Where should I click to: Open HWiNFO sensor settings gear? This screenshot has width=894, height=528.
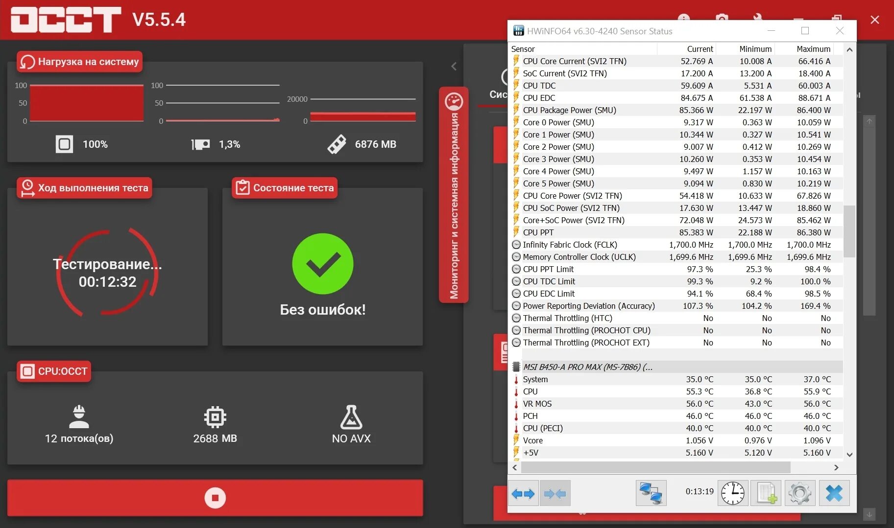[x=800, y=493]
